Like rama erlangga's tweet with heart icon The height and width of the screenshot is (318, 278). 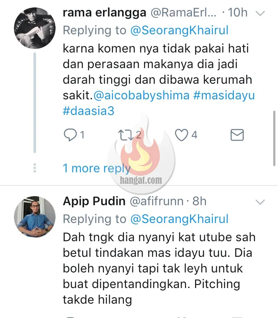(x=182, y=135)
